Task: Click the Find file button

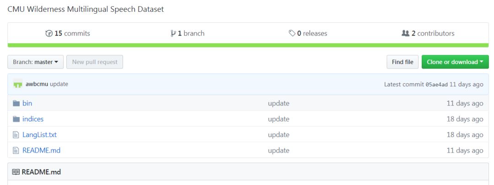Action: point(403,62)
